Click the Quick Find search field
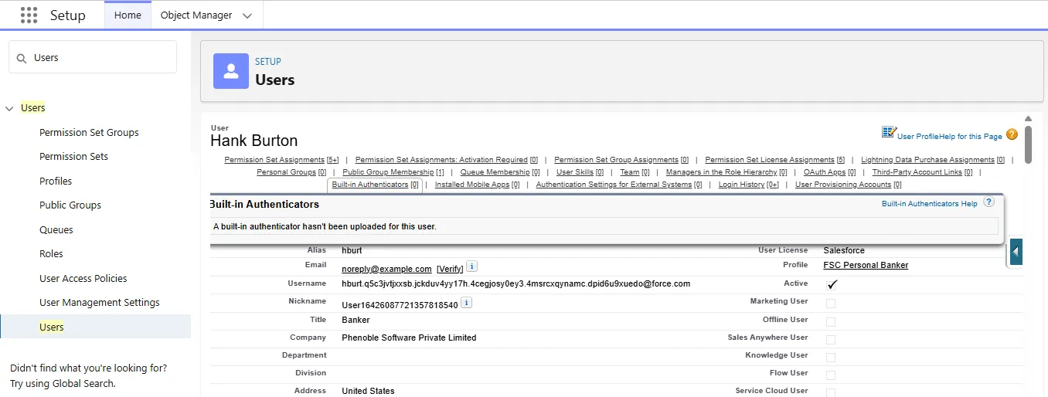The height and width of the screenshot is (397, 1048). click(100, 58)
